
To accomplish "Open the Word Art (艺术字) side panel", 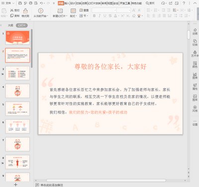I will click(x=195, y=53).
